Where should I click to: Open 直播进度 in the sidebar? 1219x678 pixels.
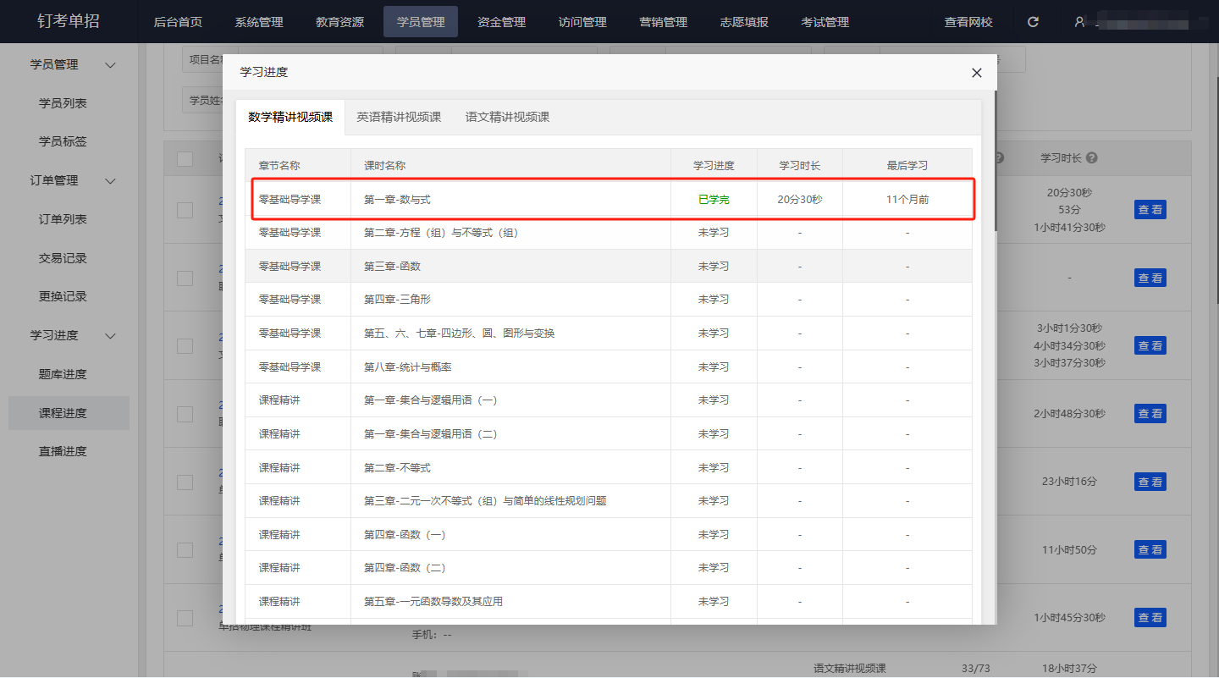tap(63, 451)
